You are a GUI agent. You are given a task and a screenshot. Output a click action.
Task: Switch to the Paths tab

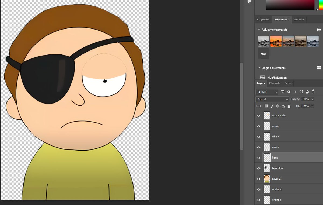coord(288,83)
